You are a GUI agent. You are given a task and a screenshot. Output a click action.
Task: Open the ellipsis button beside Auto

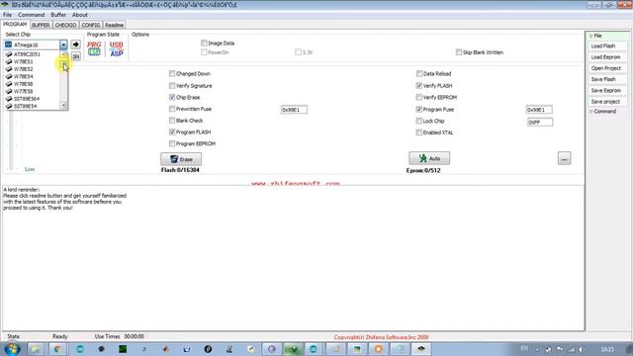point(564,158)
